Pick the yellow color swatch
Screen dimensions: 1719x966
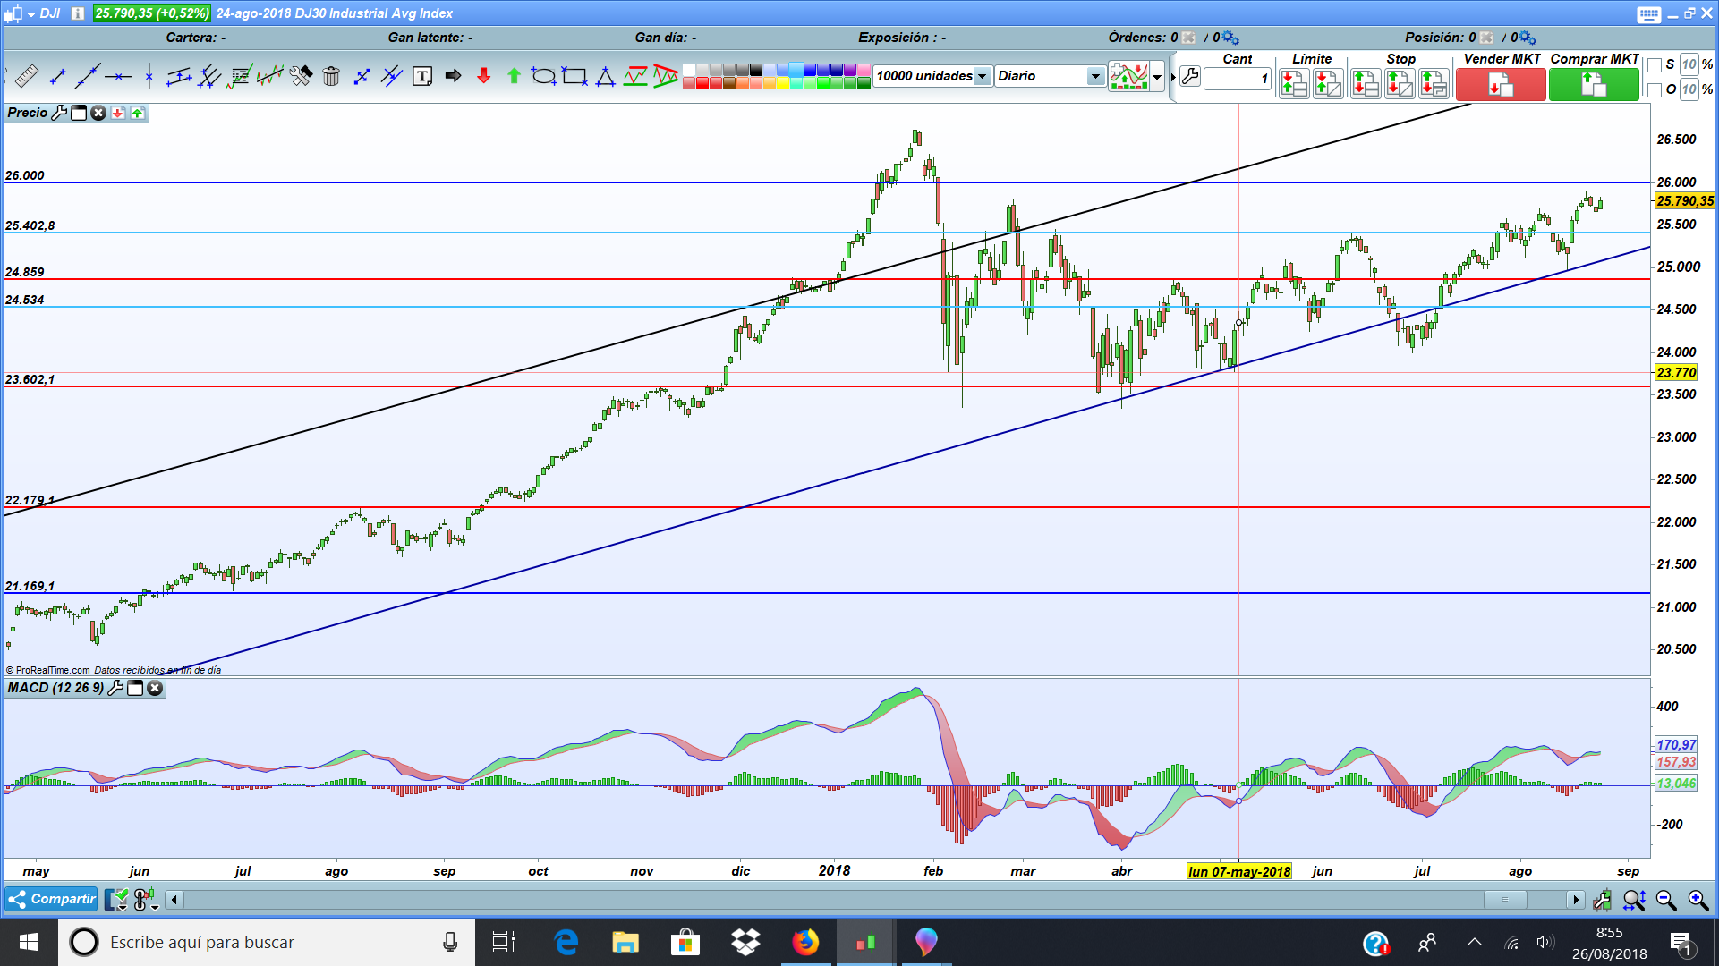tap(783, 83)
